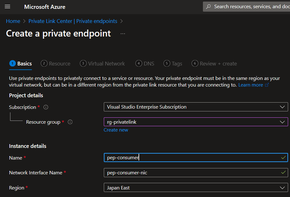Switch to the Virtual Network tab
Image resolution: width=290 pixels, height=197 pixels.
pos(102,63)
